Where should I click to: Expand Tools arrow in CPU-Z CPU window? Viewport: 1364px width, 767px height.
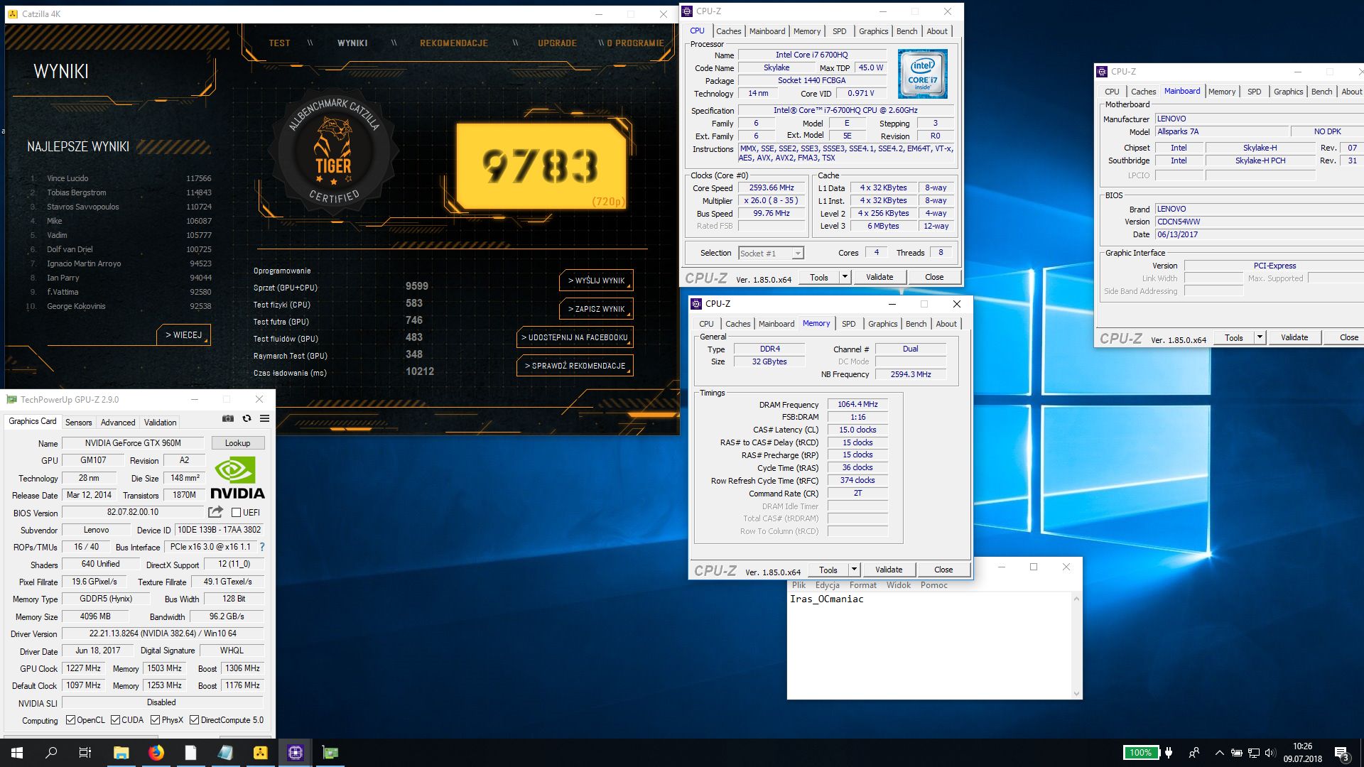coord(845,277)
